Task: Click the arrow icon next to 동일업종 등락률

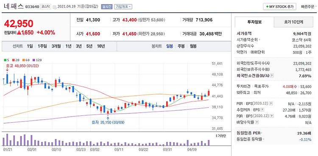Action: pyautogui.click(x=264, y=139)
